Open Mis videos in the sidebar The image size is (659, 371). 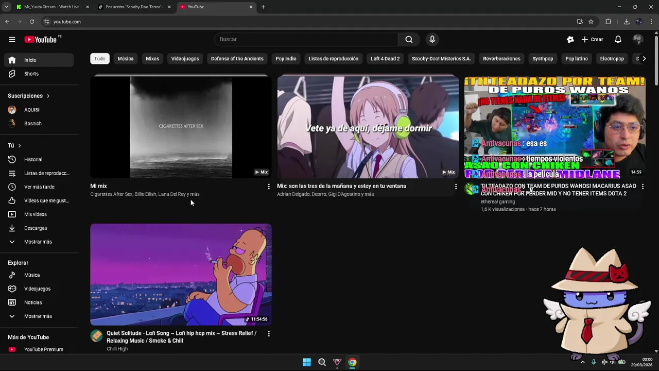pos(39,214)
